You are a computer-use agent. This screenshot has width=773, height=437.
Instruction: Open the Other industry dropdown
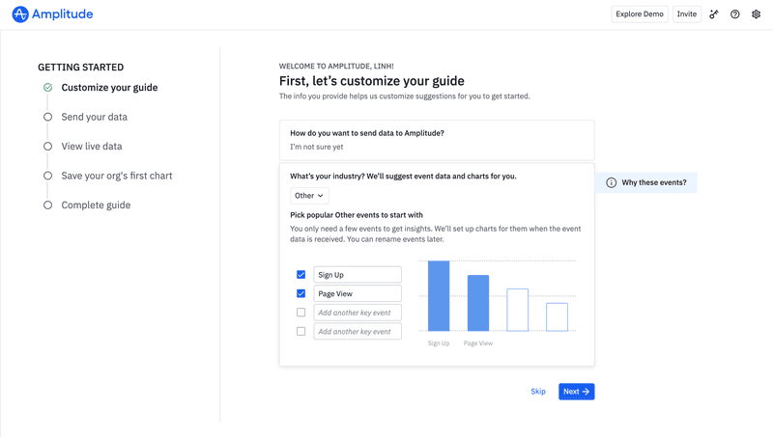(x=309, y=196)
